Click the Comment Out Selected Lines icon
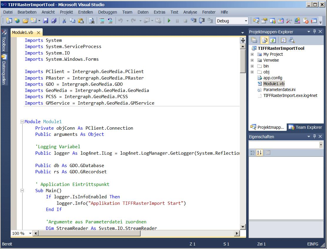Screen dimensions: 327x249 pos(102,21)
